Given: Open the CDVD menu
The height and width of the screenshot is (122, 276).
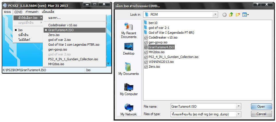Looking at the screenshot, I should tap(18, 12).
